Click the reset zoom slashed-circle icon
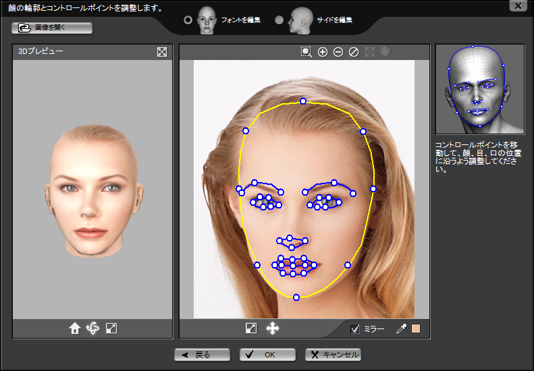 (x=354, y=52)
